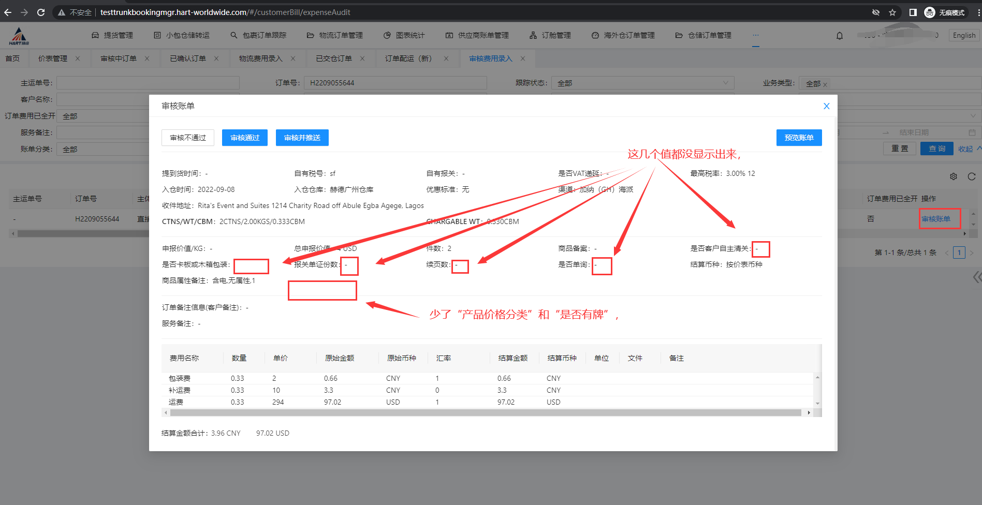Open the 订单费用已全开 dropdown

click(x=104, y=116)
